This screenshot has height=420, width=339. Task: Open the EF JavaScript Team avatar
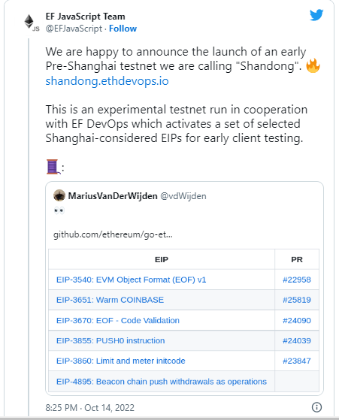click(31, 23)
